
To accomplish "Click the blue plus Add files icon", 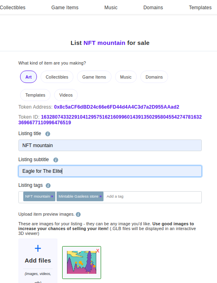I will click(38, 249).
